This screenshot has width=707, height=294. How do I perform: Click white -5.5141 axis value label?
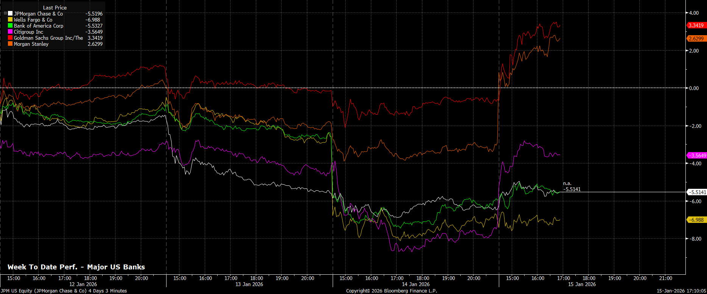[696, 192]
